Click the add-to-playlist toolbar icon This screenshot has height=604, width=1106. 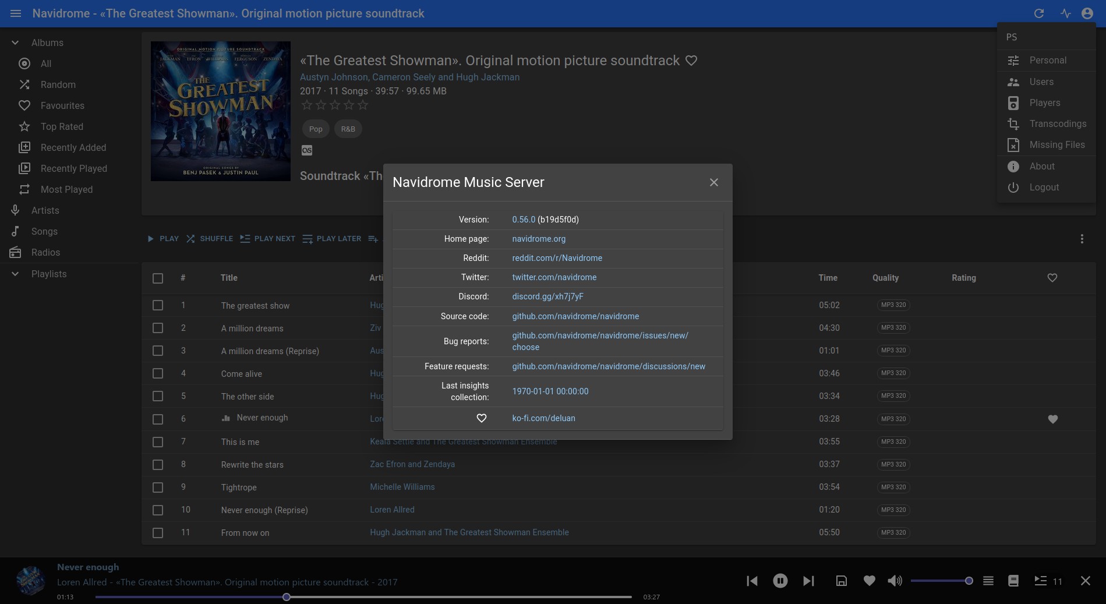tap(373, 239)
